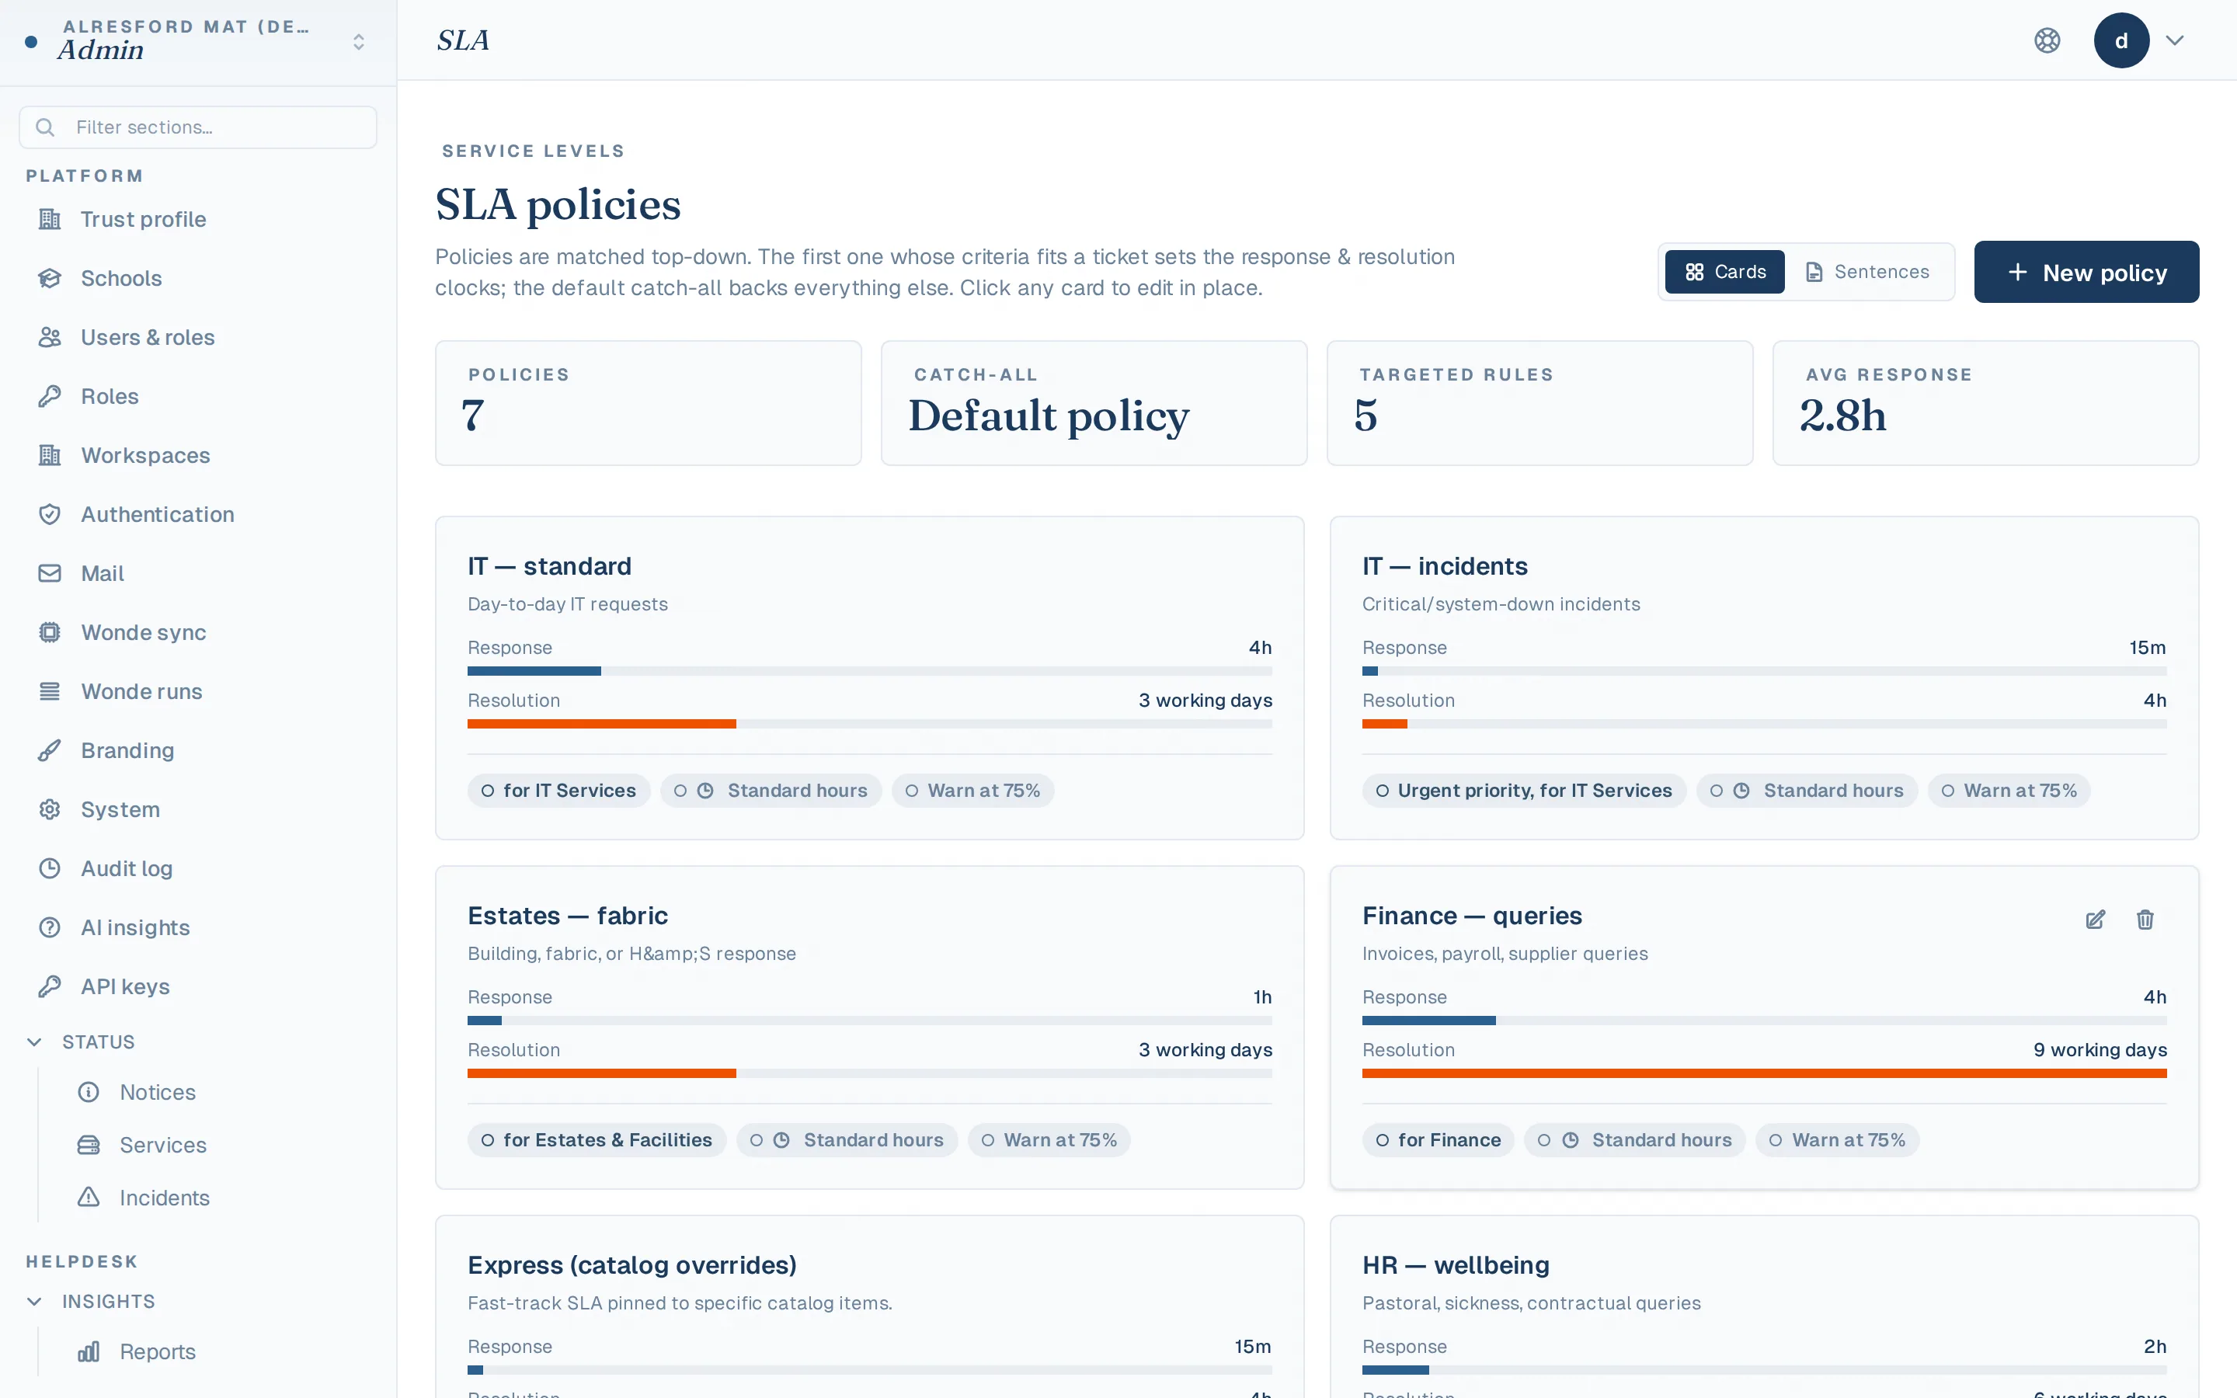The width and height of the screenshot is (2237, 1398).
Task: Open the IT — incidents policy card
Action: coord(1764,678)
